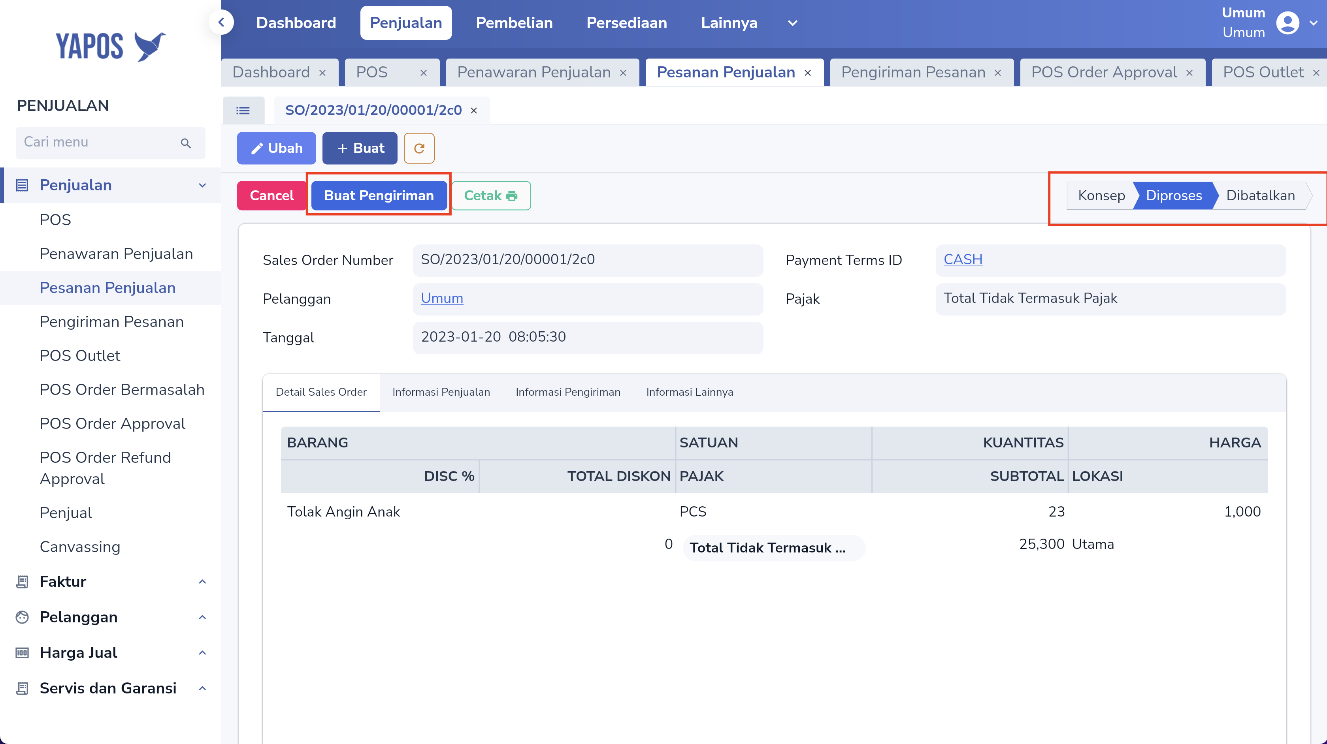Open the Informasi Penjualan tab

click(x=441, y=392)
